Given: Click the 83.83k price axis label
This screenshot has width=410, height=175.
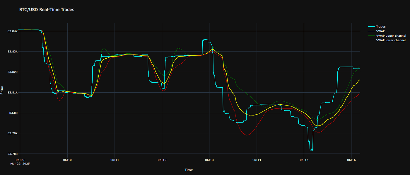Looking at the screenshot, I should [x=13, y=52].
